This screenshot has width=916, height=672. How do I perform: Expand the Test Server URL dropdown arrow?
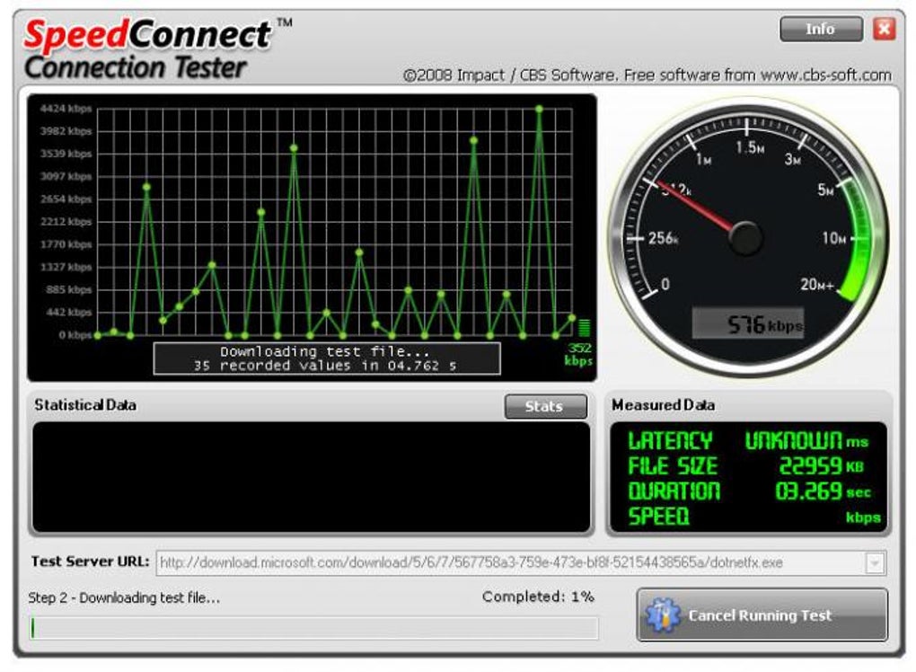(875, 563)
